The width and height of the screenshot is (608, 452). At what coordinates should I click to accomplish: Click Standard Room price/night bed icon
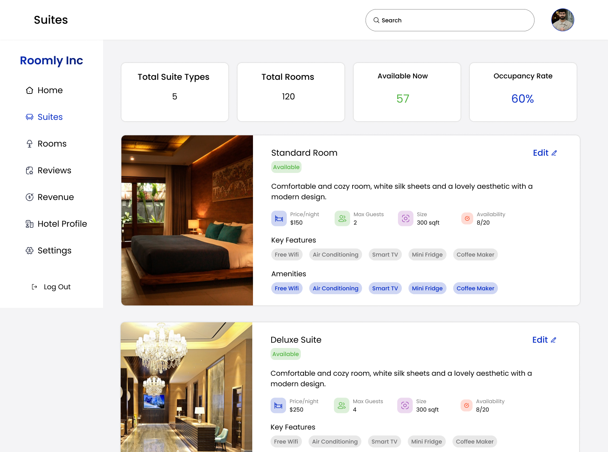pos(279,219)
